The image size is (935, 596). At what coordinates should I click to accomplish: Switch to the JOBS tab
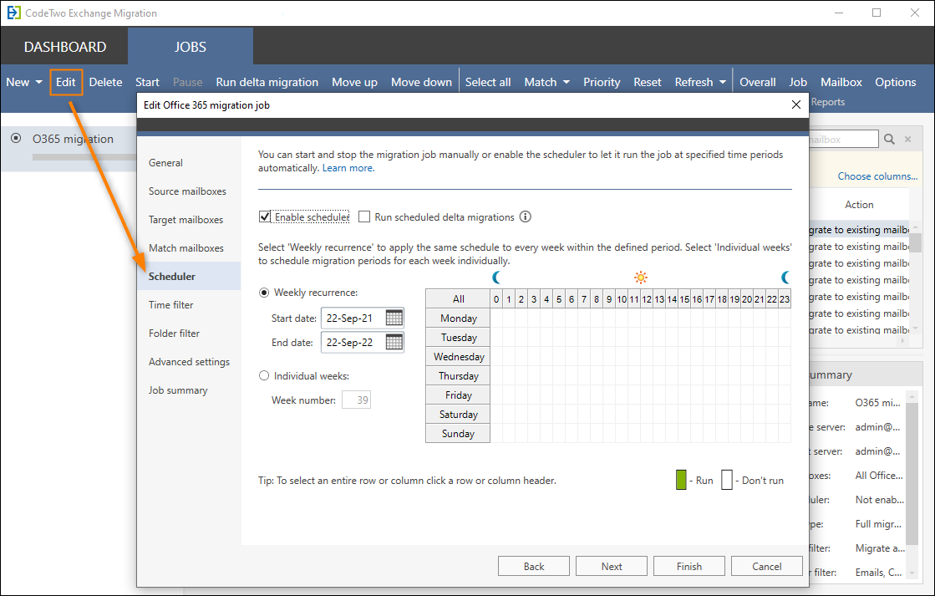point(191,47)
